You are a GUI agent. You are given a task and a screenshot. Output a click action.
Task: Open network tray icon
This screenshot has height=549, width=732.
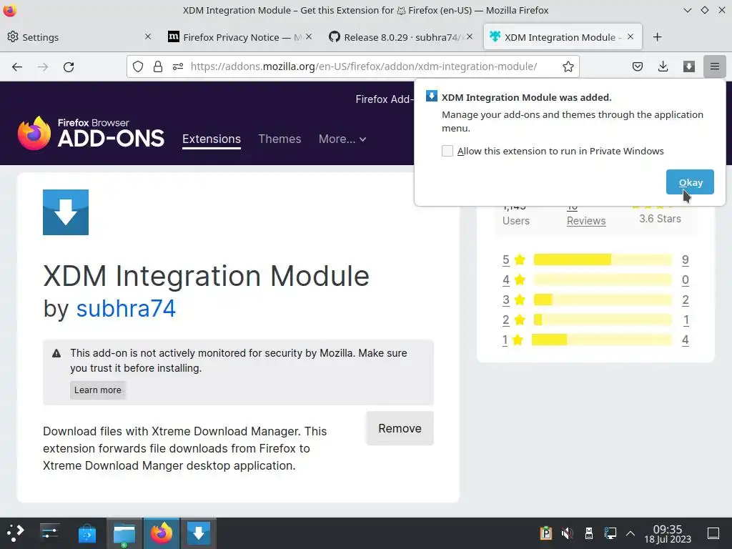(610, 533)
